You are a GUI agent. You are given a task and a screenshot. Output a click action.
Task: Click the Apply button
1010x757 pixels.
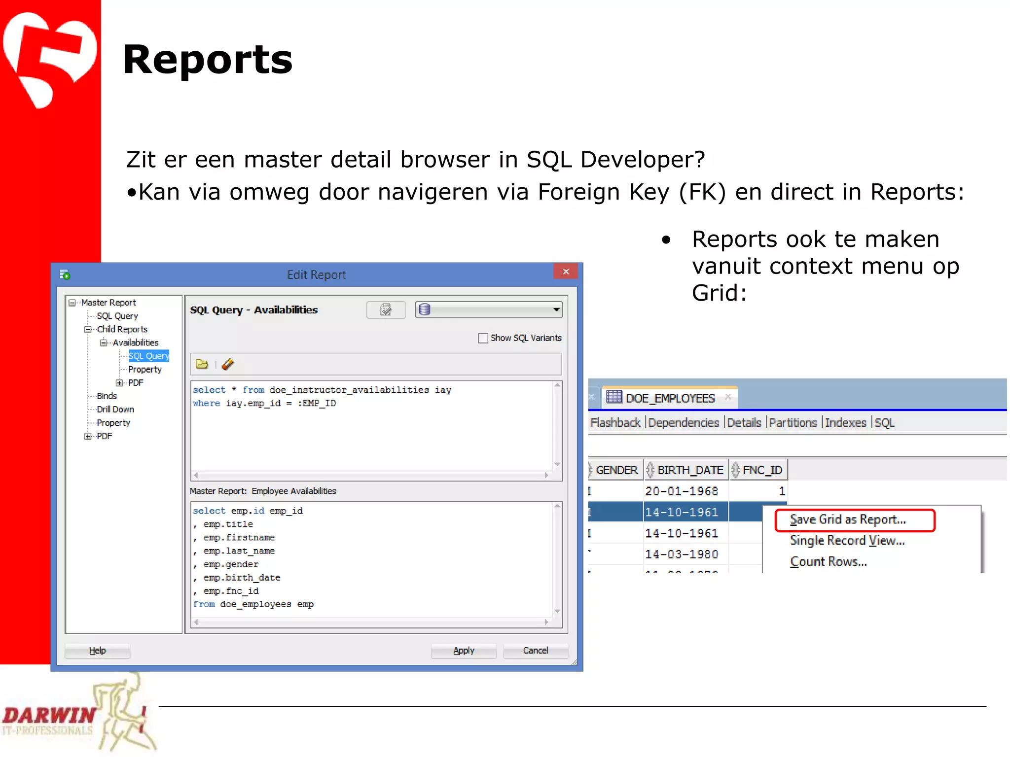pyautogui.click(x=464, y=651)
